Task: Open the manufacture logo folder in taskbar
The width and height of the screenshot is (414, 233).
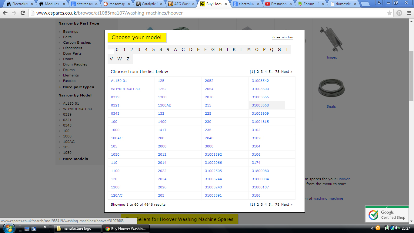Action: click(78, 228)
